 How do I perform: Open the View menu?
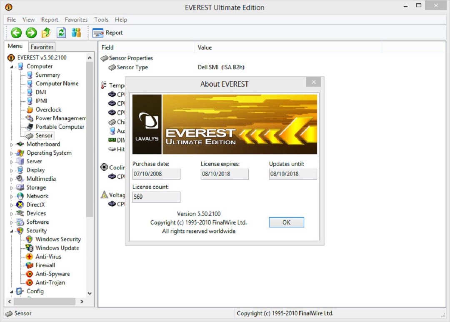[28, 20]
